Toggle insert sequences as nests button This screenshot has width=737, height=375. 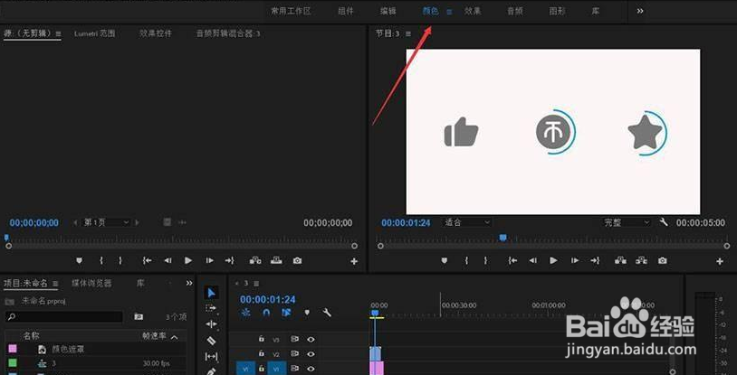point(246,312)
